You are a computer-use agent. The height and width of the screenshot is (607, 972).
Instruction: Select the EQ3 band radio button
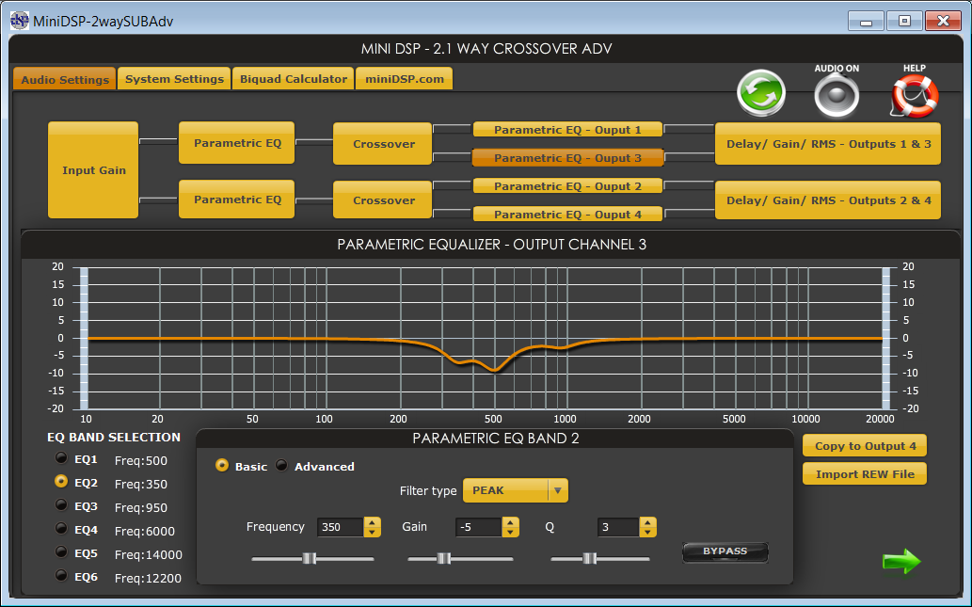(61, 504)
